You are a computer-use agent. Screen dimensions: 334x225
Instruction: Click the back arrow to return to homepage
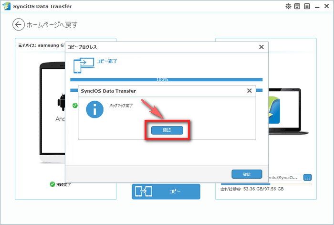click(x=18, y=25)
